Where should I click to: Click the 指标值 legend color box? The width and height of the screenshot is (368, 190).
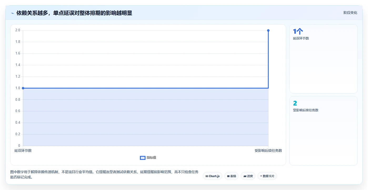click(143, 158)
